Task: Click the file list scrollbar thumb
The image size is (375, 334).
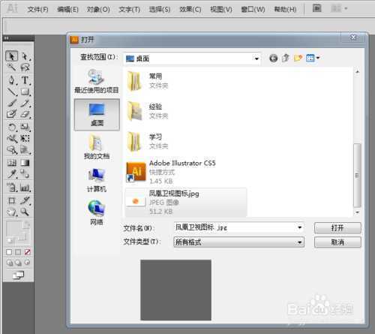Action: (x=357, y=176)
